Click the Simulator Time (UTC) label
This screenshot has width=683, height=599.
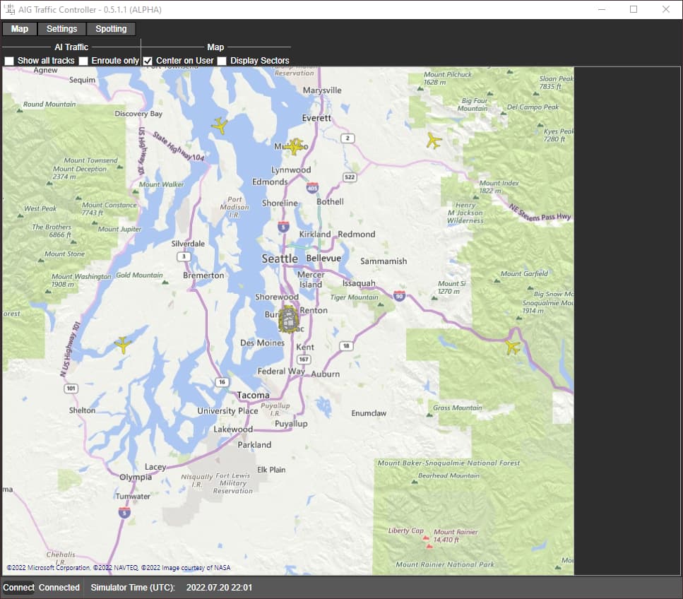pos(133,587)
